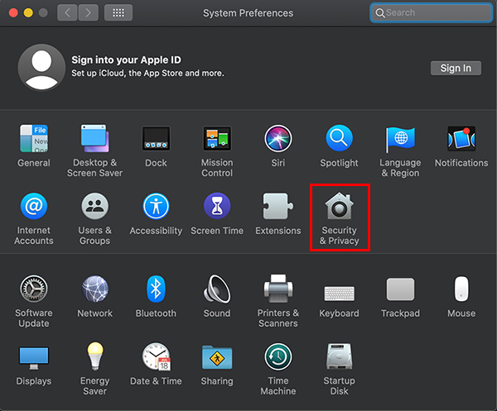Select the Energy Saver icon
This screenshot has height=411, width=497.
(94, 357)
